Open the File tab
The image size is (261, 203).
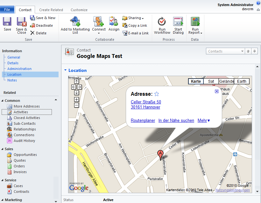click(7, 9)
